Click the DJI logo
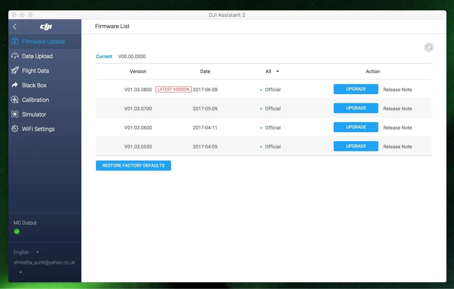 (x=46, y=27)
